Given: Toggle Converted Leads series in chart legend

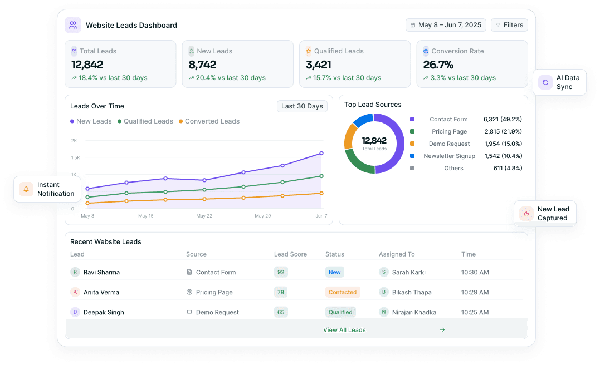Looking at the screenshot, I should coord(209,121).
